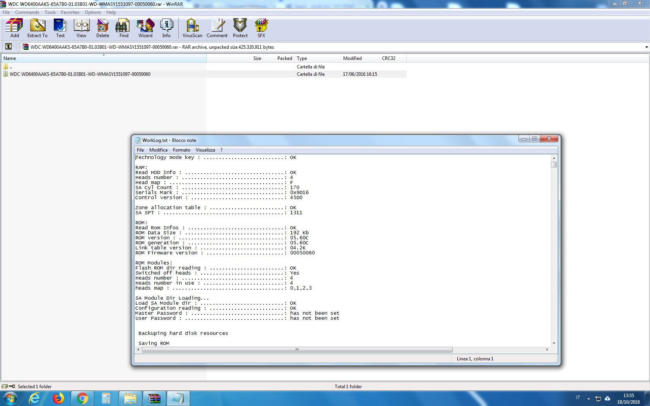Click the network tray icon
The width and height of the screenshot is (650, 406).
[x=598, y=399]
